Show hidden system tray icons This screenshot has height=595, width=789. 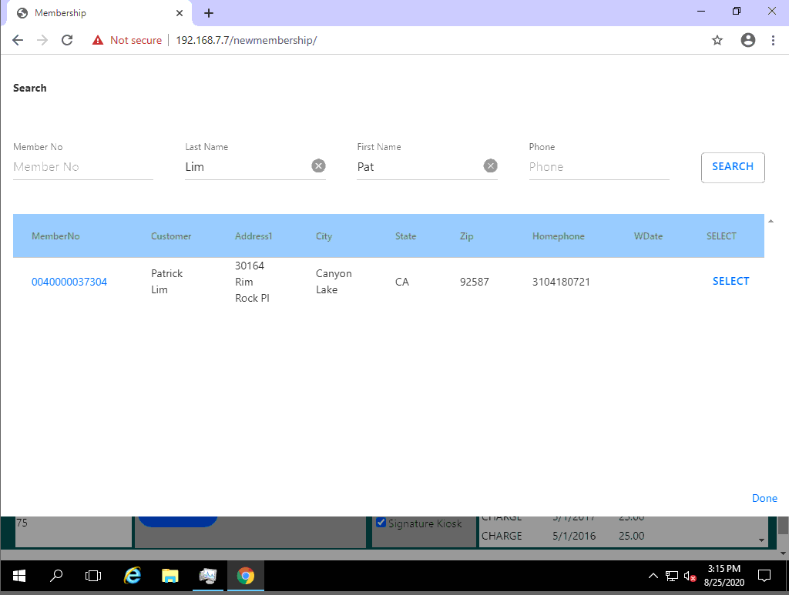click(653, 576)
